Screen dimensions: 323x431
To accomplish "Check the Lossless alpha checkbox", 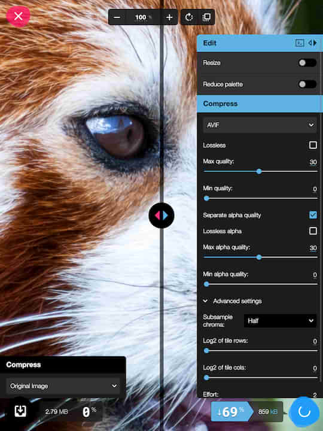I will coord(313,231).
